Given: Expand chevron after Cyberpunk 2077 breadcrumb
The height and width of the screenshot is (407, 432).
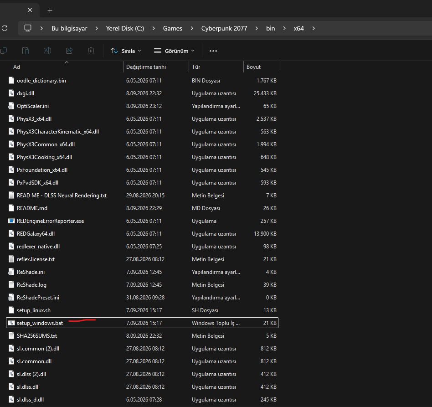Looking at the screenshot, I should tap(257, 28).
